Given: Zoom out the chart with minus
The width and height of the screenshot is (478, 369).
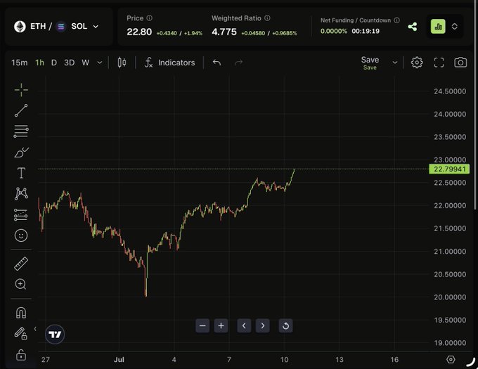Looking at the screenshot, I should tap(202, 325).
